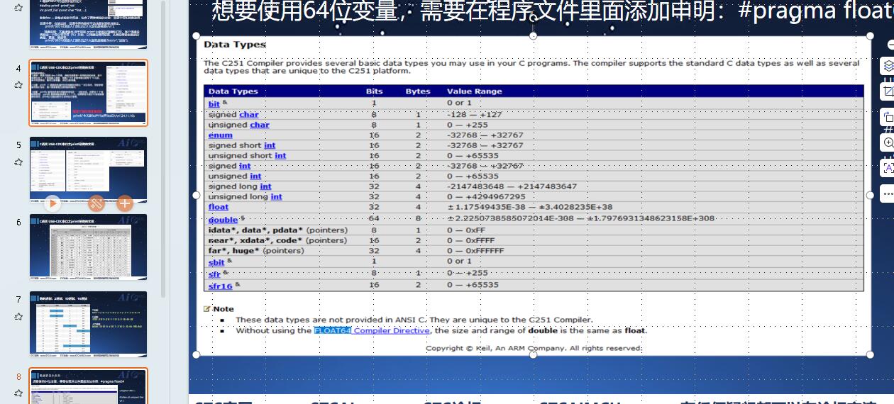Screen dimensions: 894x404
Task: Select slide 6 thumbnail with ASCII table
Action: [89, 247]
